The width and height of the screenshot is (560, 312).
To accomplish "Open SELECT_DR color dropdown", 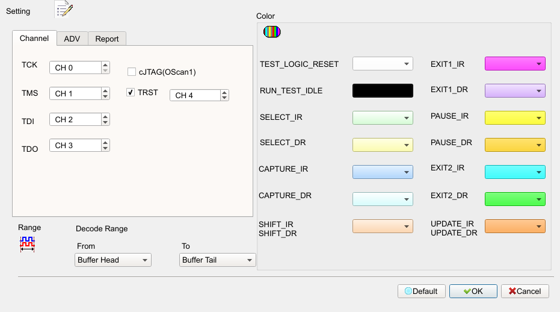I will click(383, 145).
